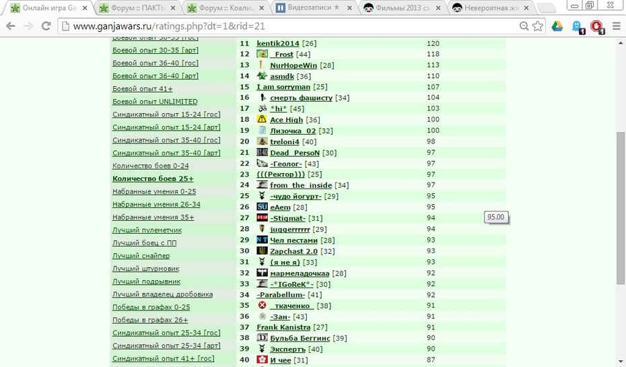
Task: Click red syndicate icon next to -Stigmat-
Action: pos(262,218)
